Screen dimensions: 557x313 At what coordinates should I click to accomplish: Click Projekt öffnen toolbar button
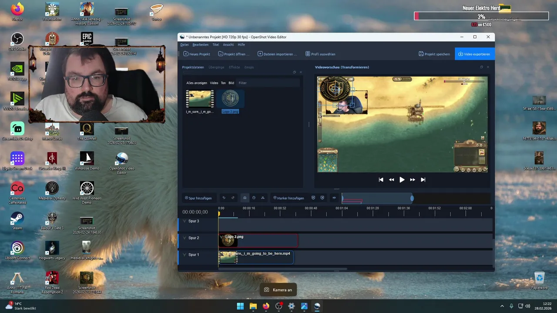tap(234, 54)
